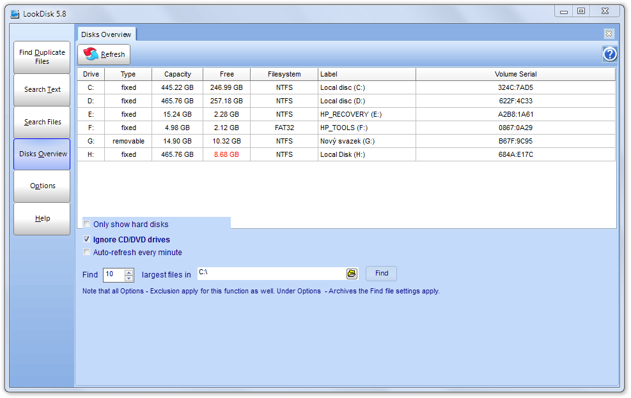Select the G: drive cell
Image resolution: width=631 pixels, height=398 pixels.
pyautogui.click(x=91, y=142)
